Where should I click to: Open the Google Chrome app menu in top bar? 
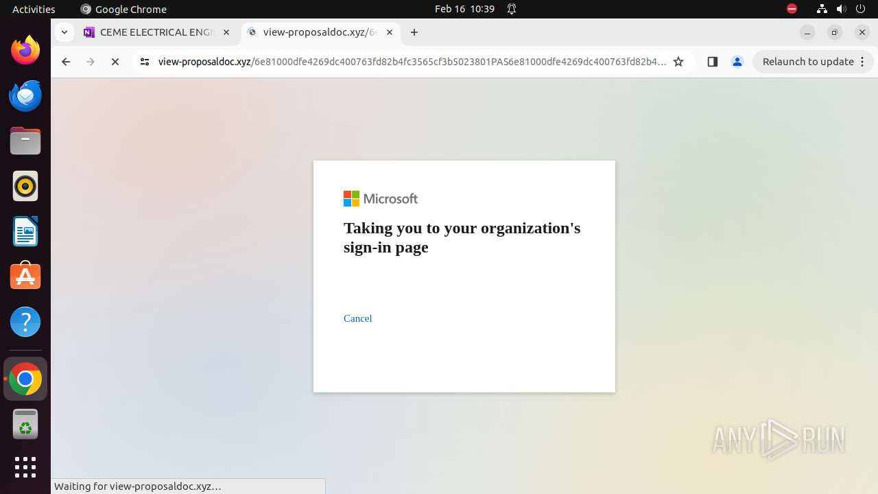[123, 9]
